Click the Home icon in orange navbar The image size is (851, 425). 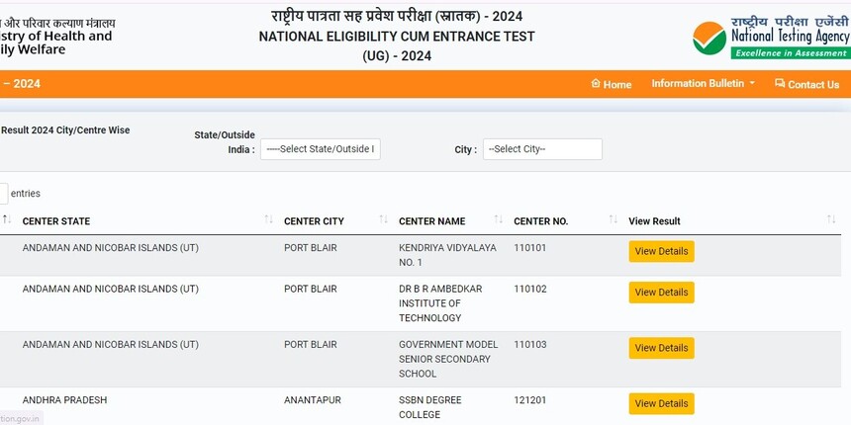click(596, 83)
